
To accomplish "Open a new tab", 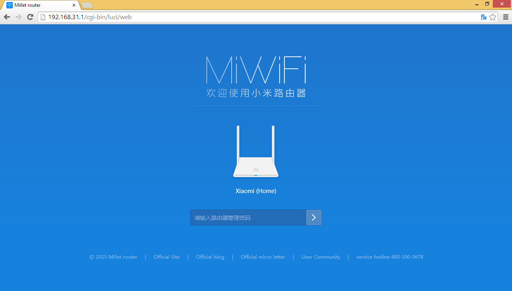I will [x=87, y=5].
